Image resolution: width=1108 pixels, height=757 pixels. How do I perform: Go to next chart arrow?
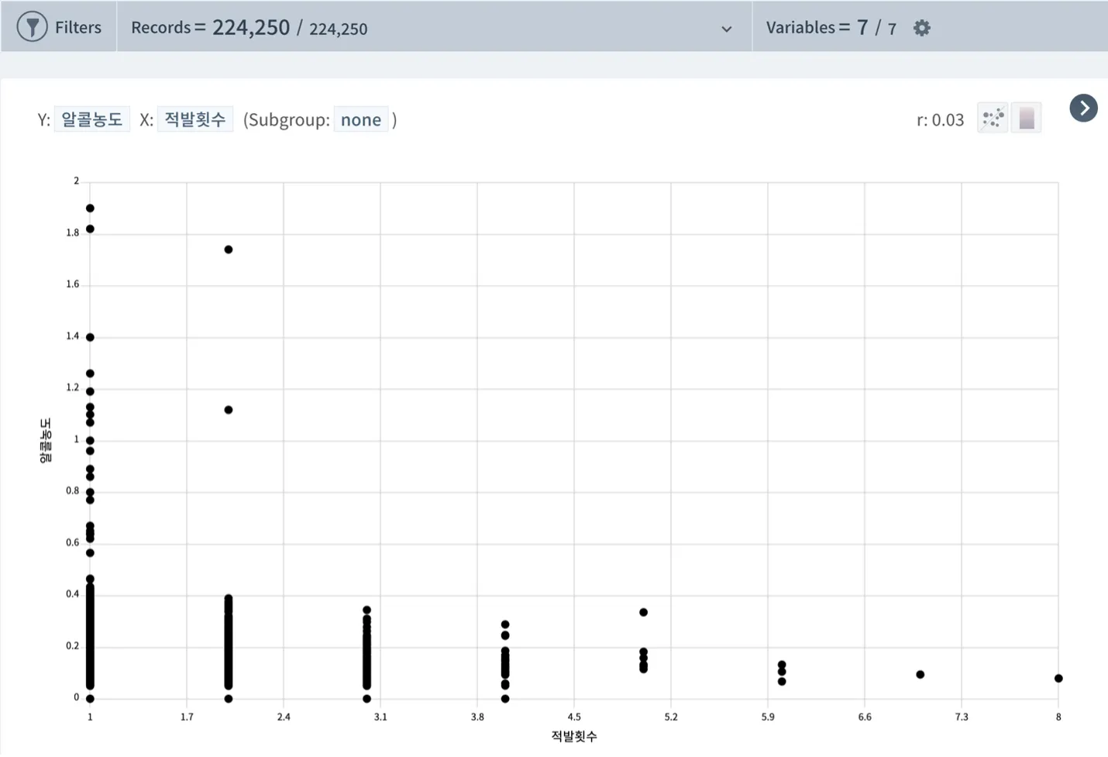coord(1083,108)
